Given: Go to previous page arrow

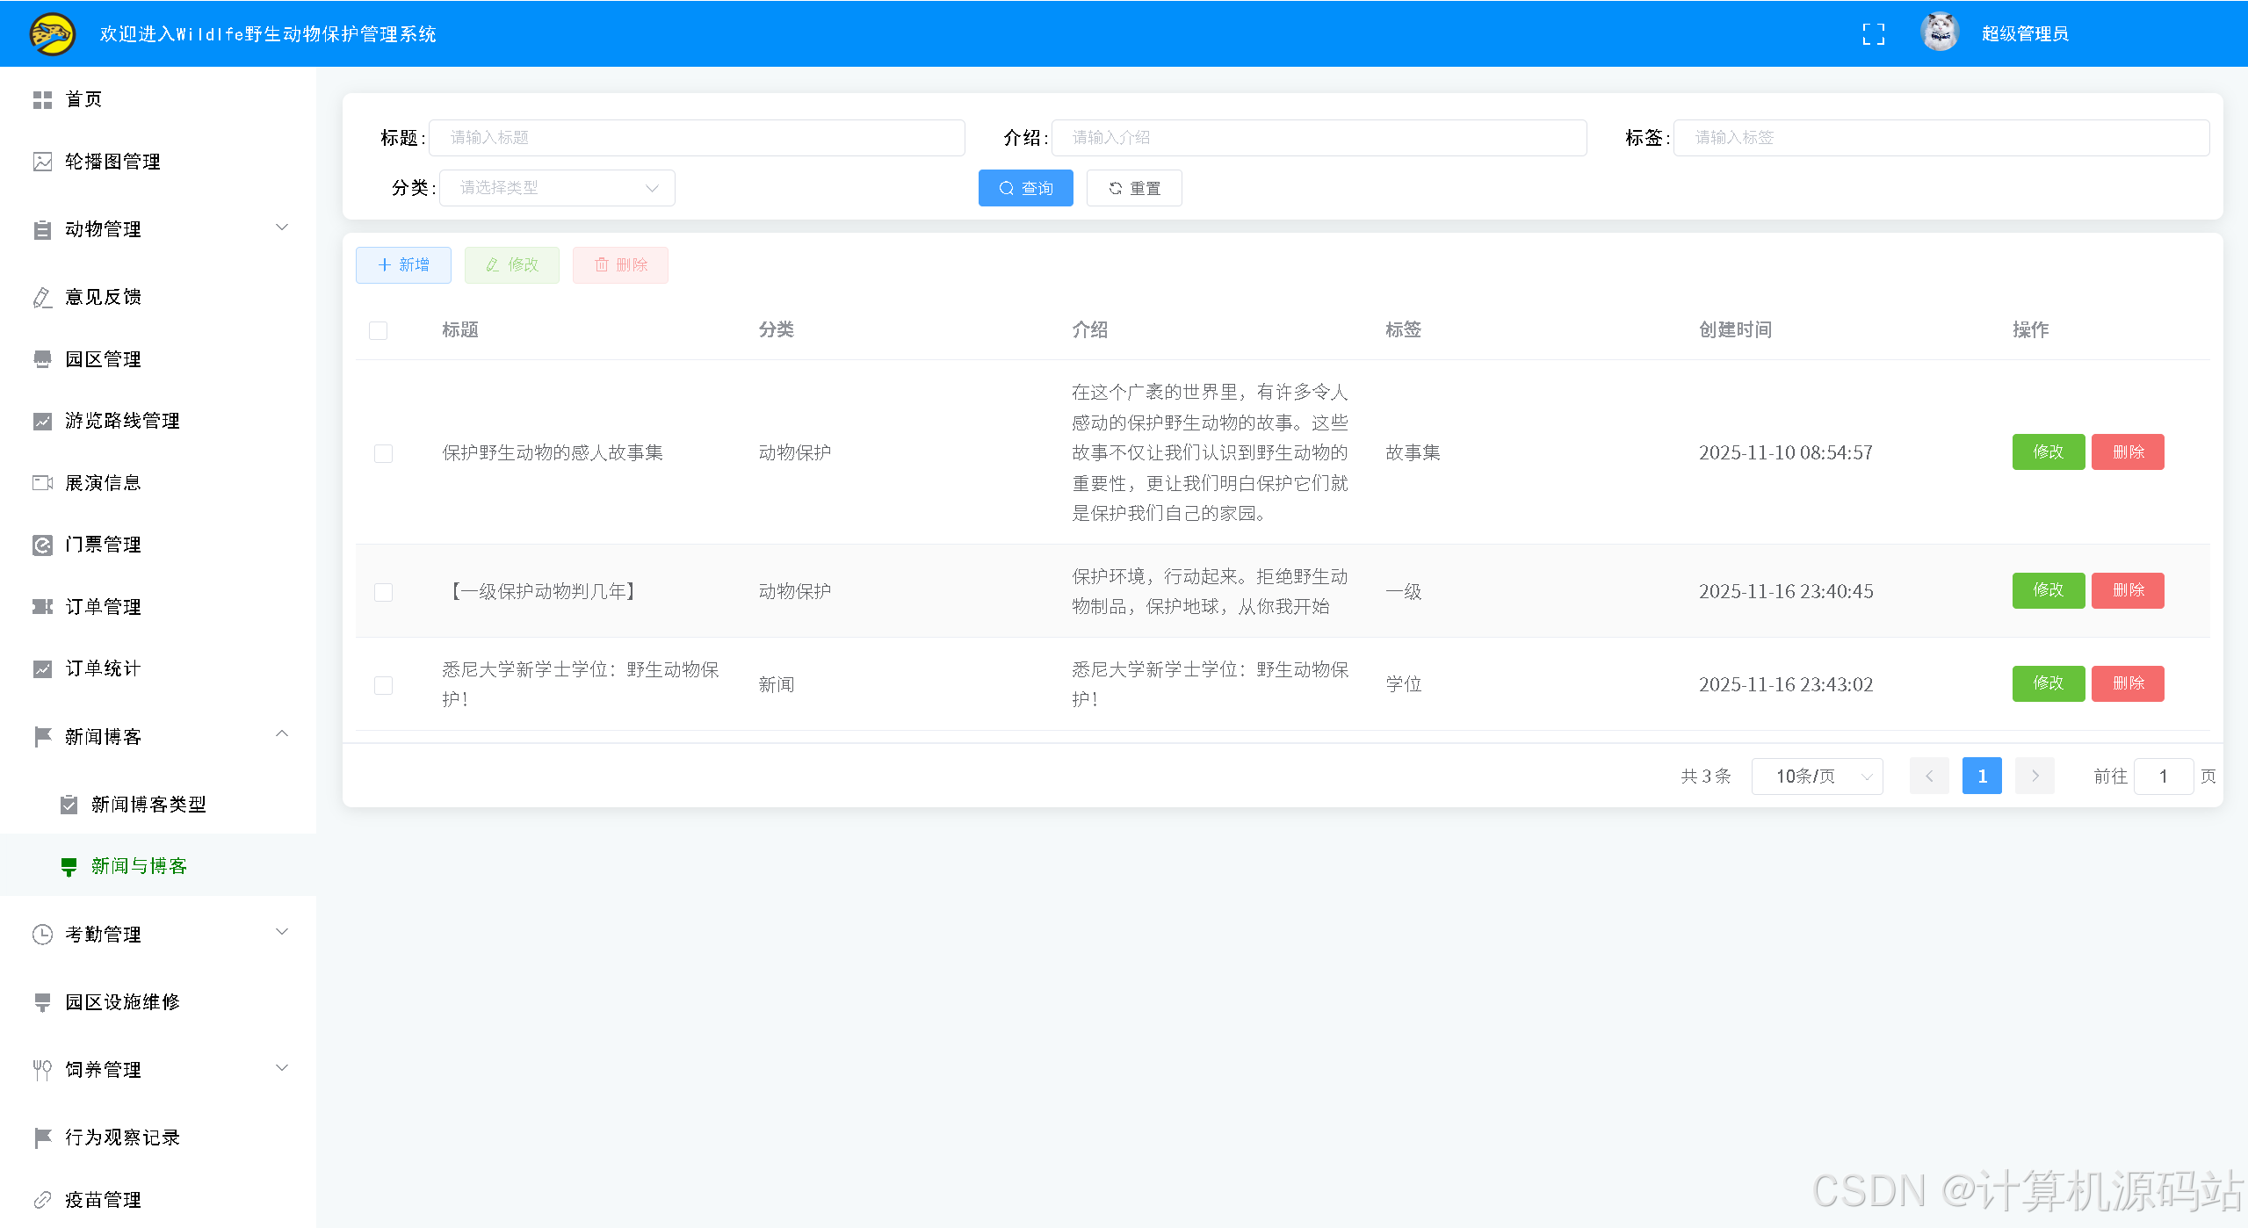Looking at the screenshot, I should (1929, 776).
